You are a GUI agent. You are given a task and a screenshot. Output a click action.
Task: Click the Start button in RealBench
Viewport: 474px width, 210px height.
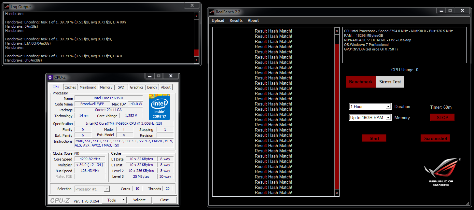tap(374, 138)
